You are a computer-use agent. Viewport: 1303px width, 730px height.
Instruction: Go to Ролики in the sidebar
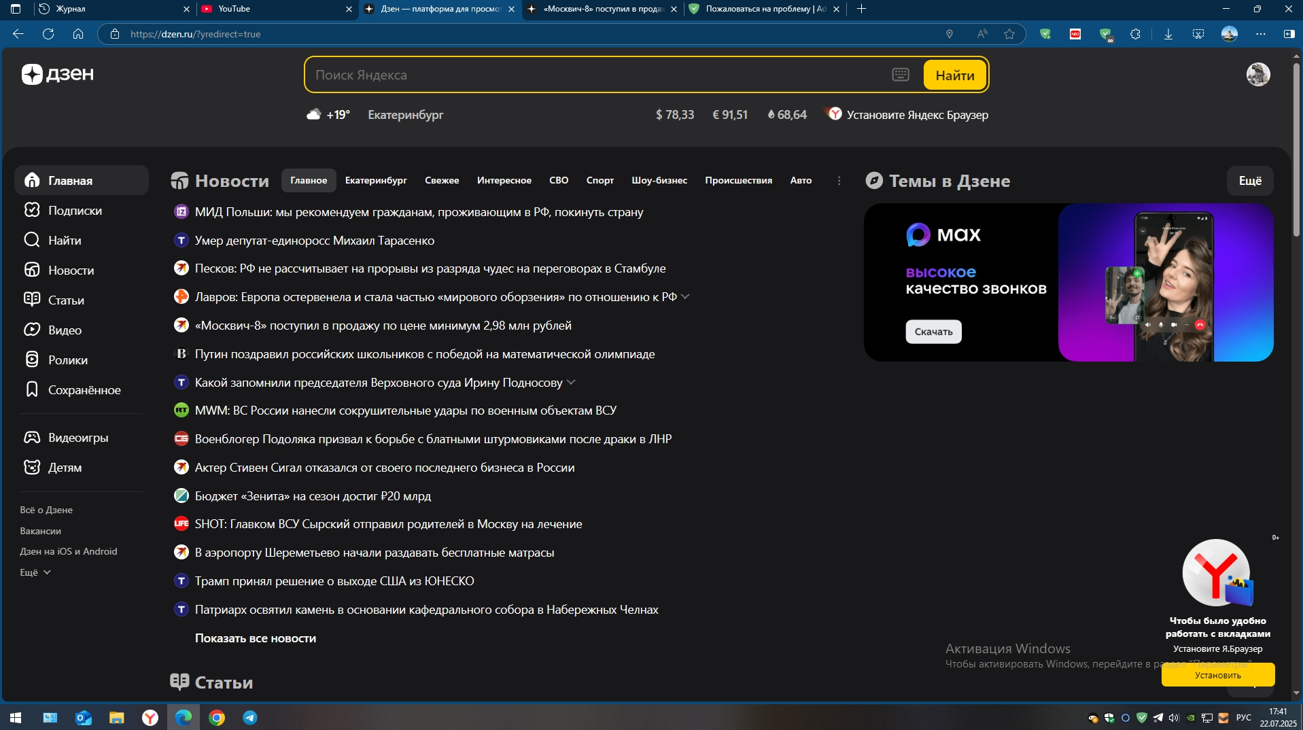click(x=68, y=360)
